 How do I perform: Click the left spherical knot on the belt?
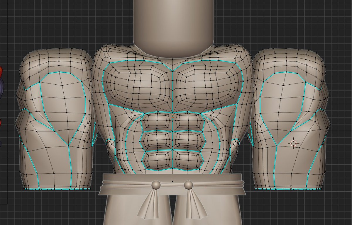156,185
